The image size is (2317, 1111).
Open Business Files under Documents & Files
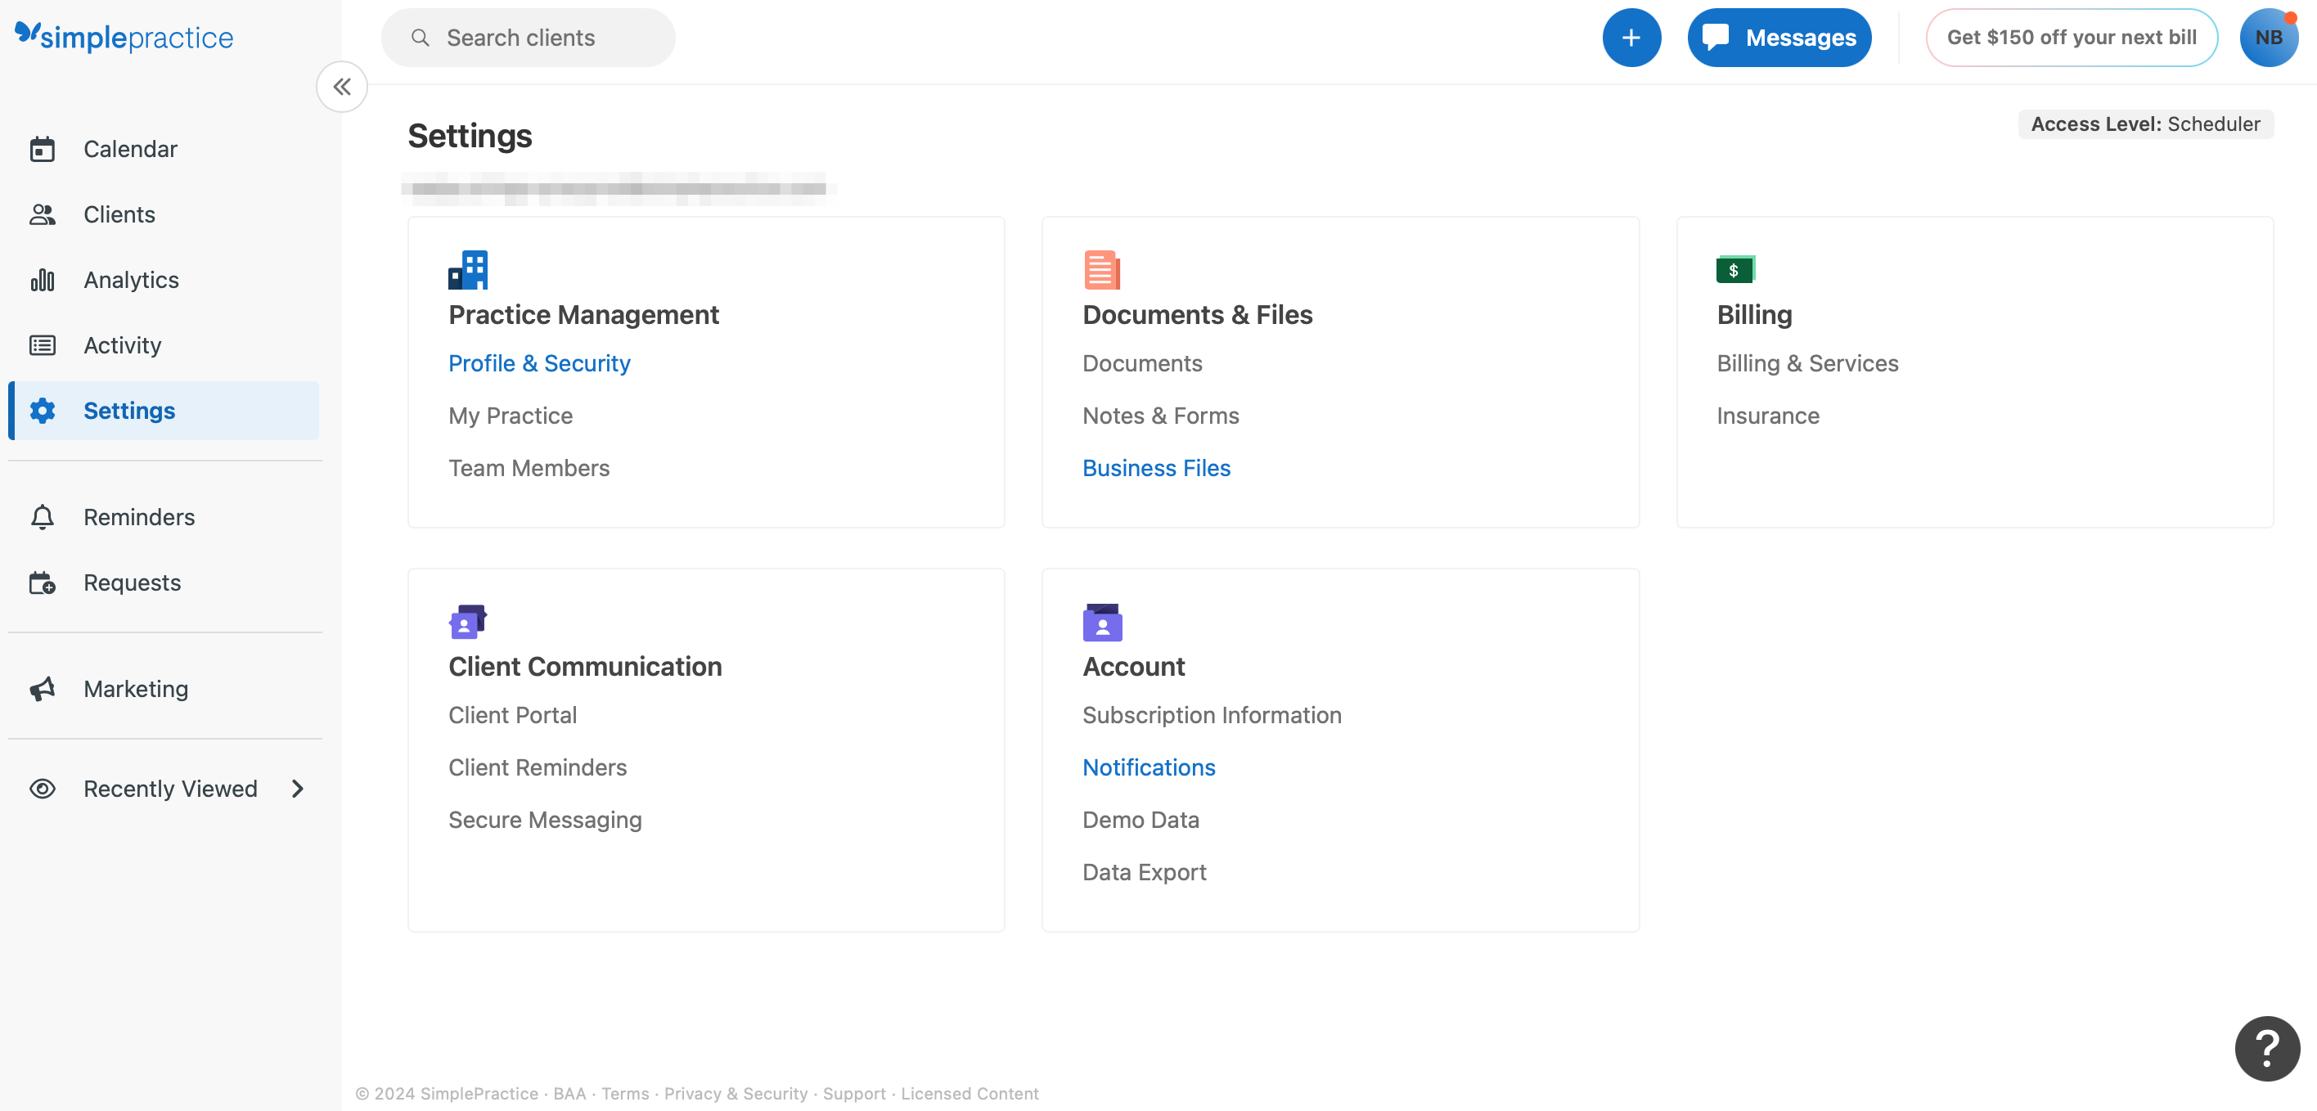(x=1157, y=468)
